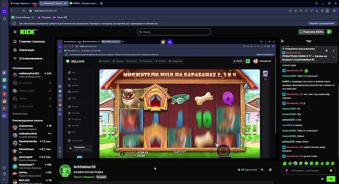Insert the heart-eyed emote at the row's end
This screenshot has width=339, height=184.
(x=333, y=163)
